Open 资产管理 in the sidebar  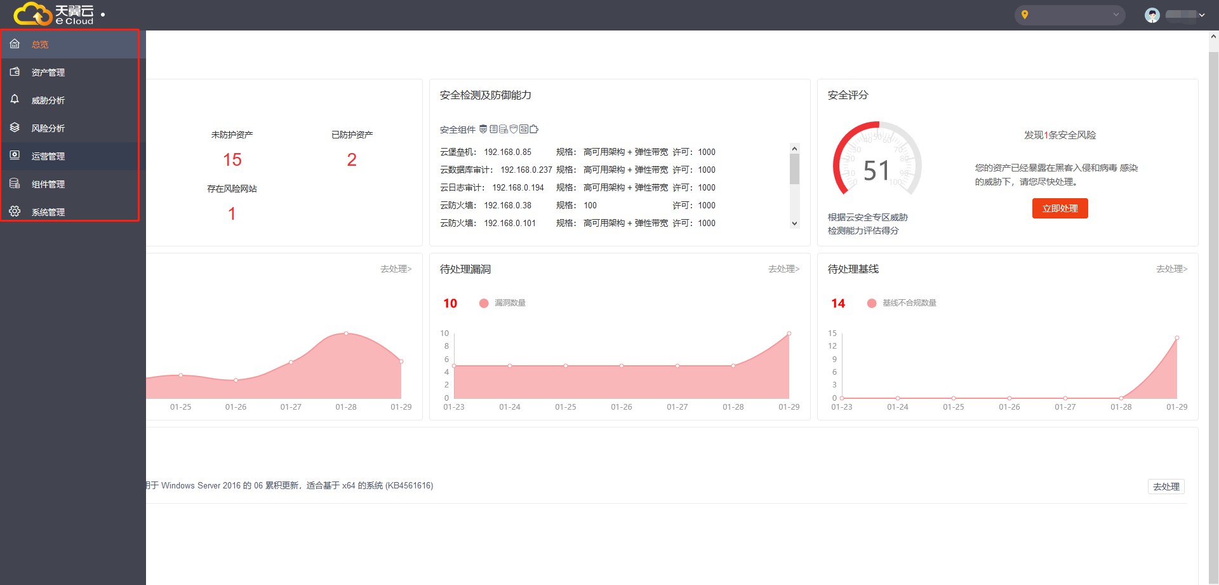(x=48, y=72)
